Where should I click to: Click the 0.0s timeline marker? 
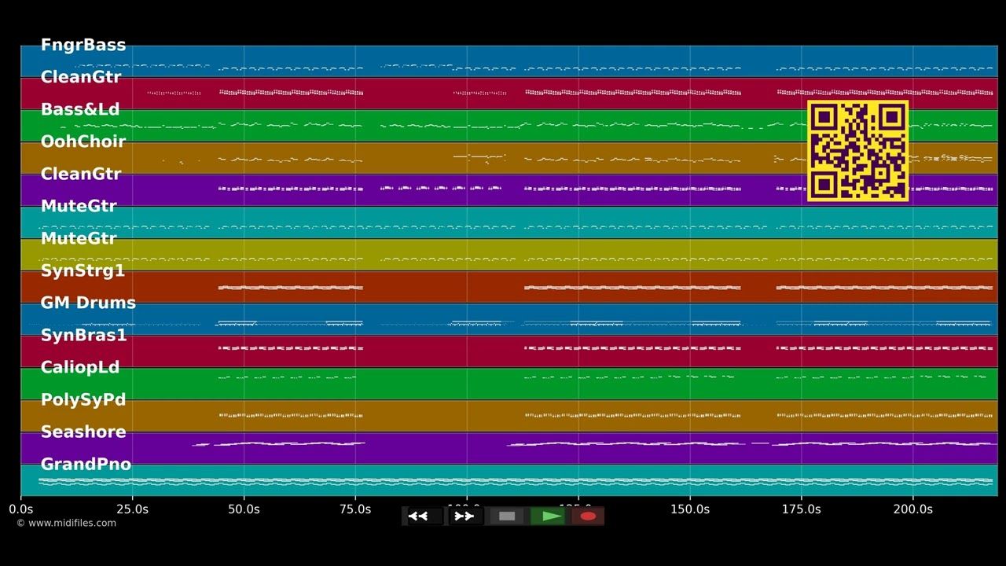(21, 509)
